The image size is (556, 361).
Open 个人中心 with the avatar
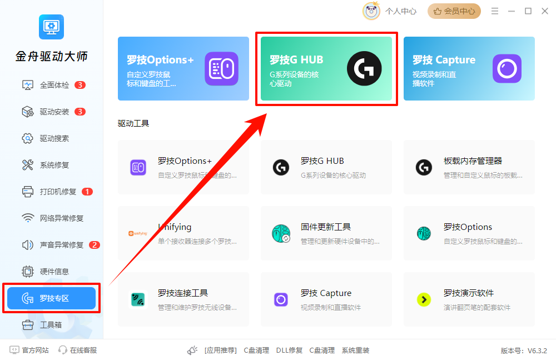tap(373, 11)
